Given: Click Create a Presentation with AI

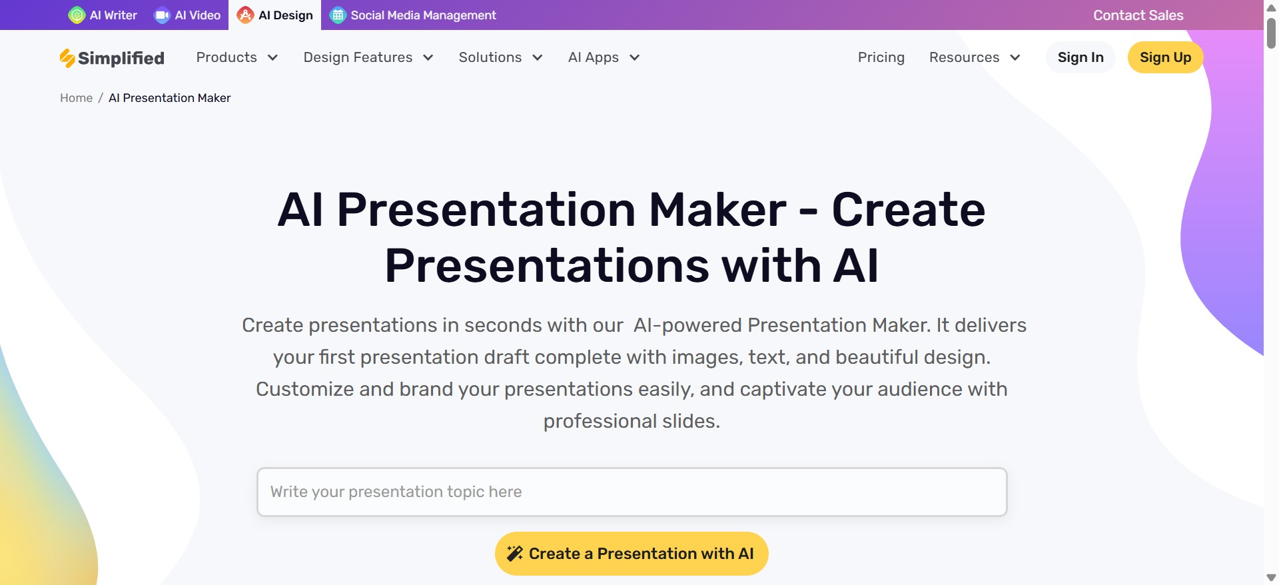Looking at the screenshot, I should [632, 554].
